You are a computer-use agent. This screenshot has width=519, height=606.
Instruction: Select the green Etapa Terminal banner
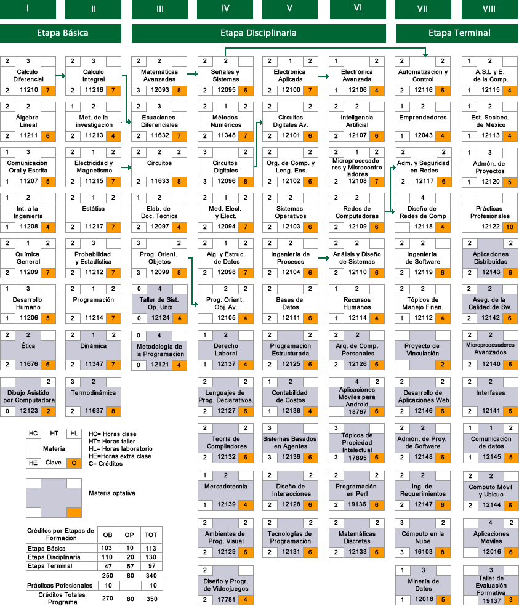click(x=457, y=33)
